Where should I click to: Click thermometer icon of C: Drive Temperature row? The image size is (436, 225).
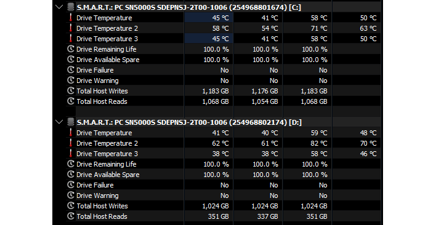click(71, 18)
